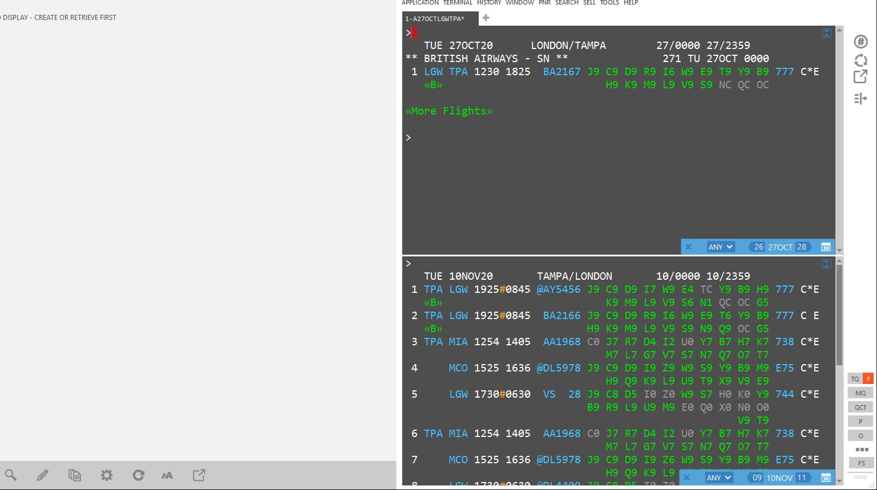
Task: Select flight BA2167 link
Action: click(561, 72)
